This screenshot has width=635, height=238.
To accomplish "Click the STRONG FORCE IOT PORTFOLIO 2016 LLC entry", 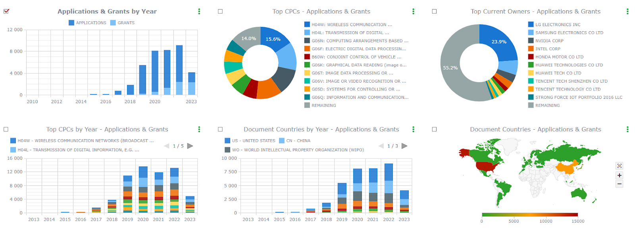I will (575, 97).
